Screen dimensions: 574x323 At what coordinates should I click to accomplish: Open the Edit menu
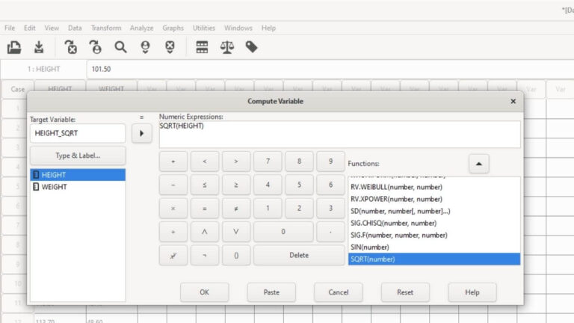30,28
